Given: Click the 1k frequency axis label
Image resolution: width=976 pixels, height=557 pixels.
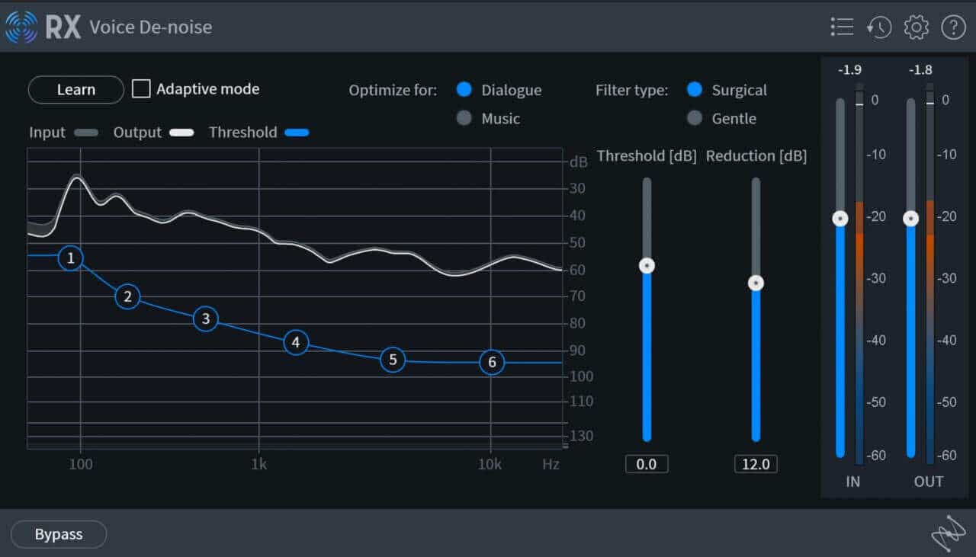Looking at the screenshot, I should (x=259, y=464).
